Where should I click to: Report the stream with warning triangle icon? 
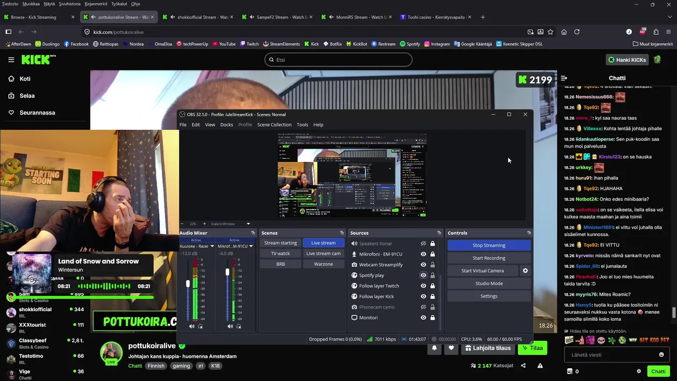(x=540, y=366)
